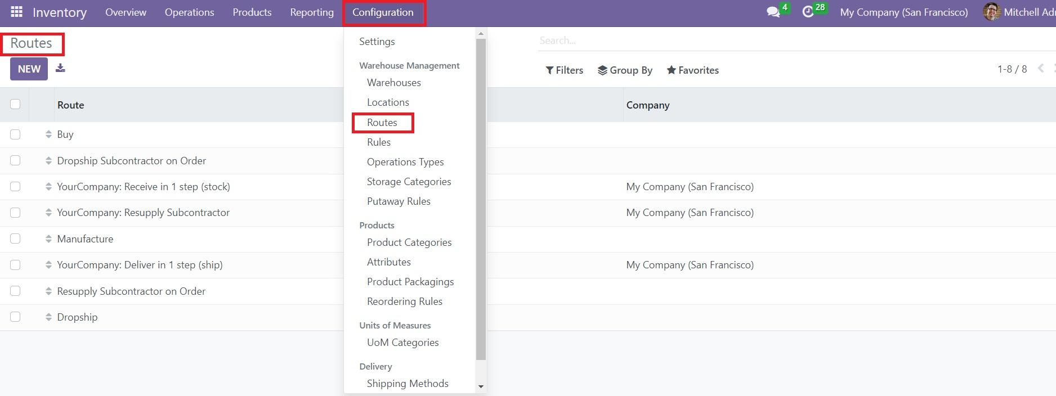Select Warehouses menu entry
Screen dimensions: 1056x396
[x=394, y=83]
